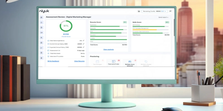
Task: Click the Remaining Credits box
Action: pyautogui.click(x=155, y=11)
